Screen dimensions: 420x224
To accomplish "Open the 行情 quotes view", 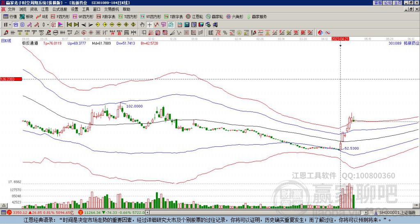I will 10,16.
